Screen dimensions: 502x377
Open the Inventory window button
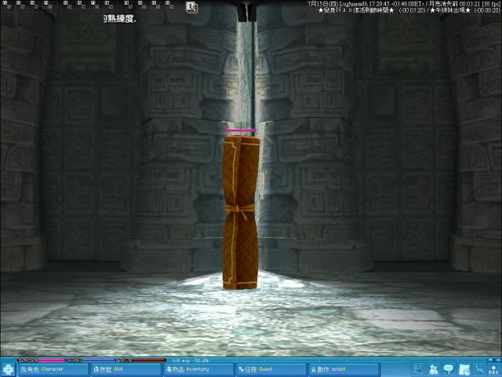pos(198,370)
